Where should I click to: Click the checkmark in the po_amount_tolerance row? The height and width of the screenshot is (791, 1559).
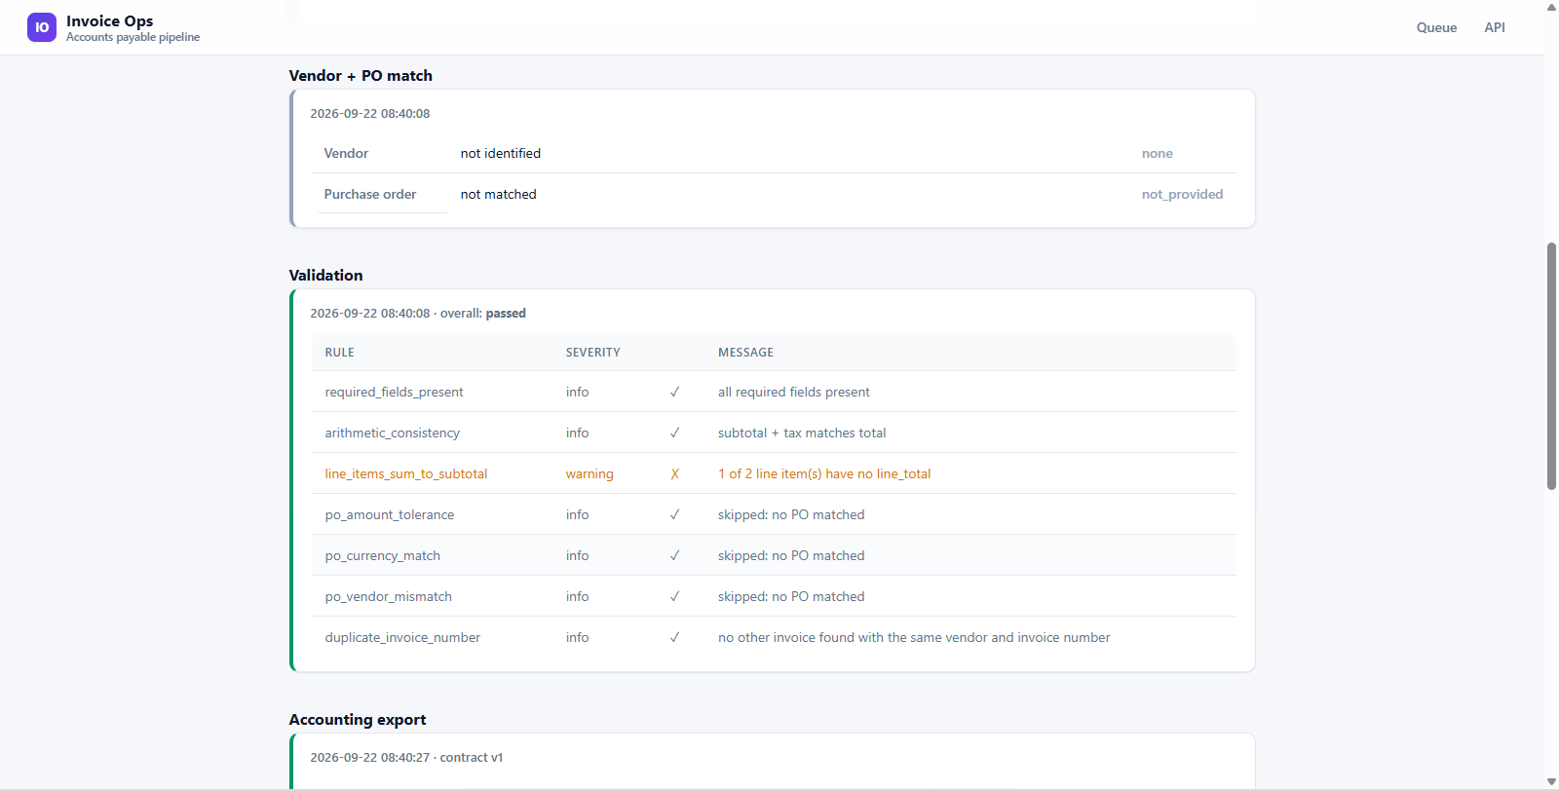coord(674,514)
